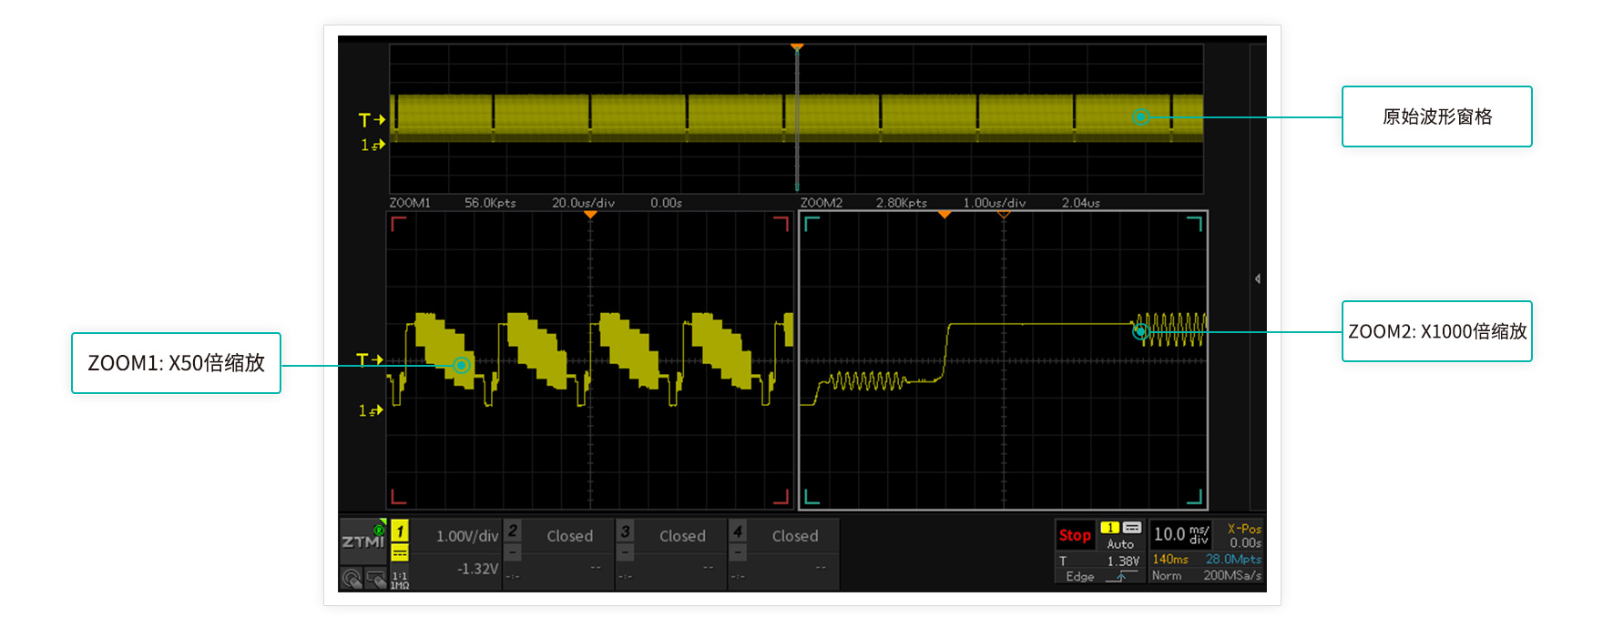The width and height of the screenshot is (1603, 637).
Task: Click trigger source channel 1 badge
Action: click(x=1109, y=528)
